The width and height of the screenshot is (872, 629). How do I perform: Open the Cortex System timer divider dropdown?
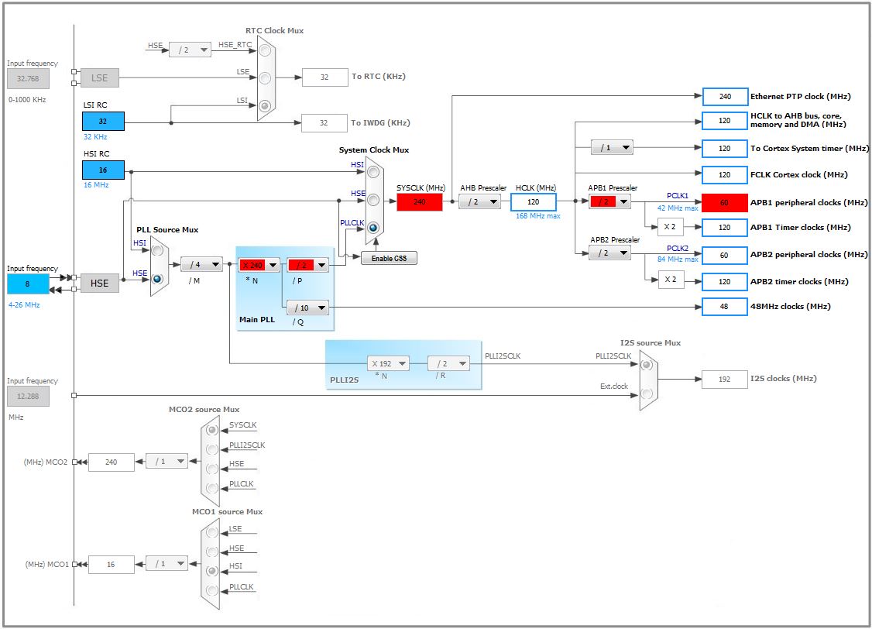[612, 148]
